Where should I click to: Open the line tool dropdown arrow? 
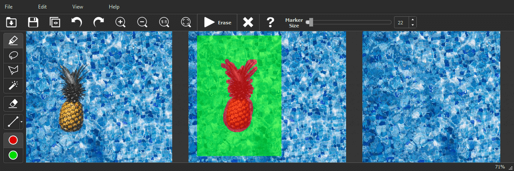pyautogui.click(x=21, y=122)
